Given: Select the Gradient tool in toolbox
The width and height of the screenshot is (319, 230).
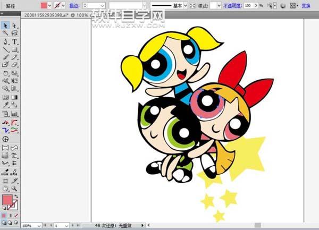Looking at the screenshot, I should [x=14, y=97].
